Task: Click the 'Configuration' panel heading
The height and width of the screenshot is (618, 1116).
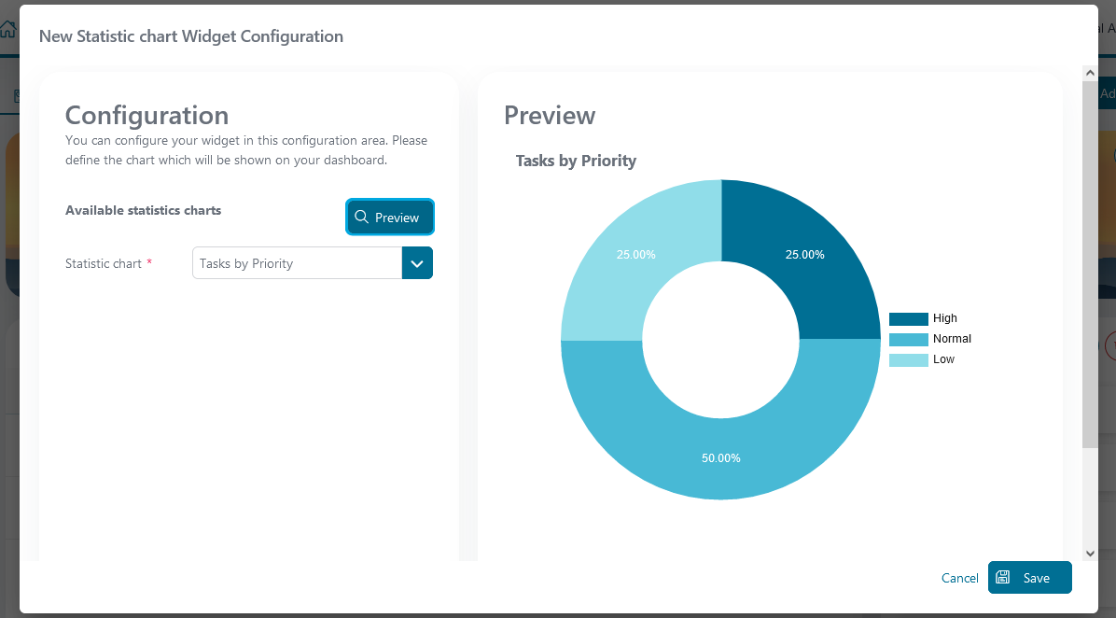Action: [146, 116]
